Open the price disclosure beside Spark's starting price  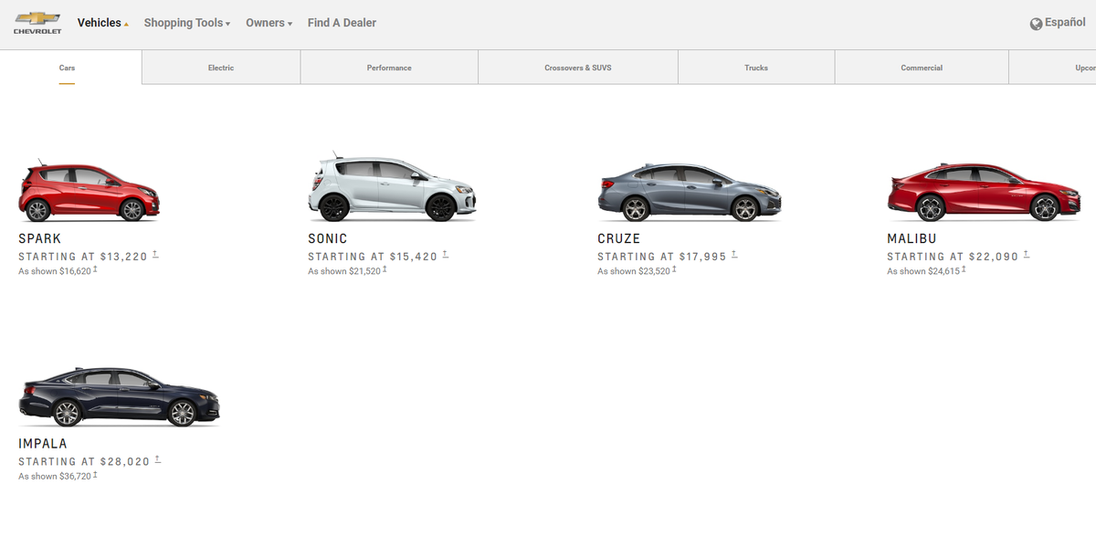coord(156,254)
